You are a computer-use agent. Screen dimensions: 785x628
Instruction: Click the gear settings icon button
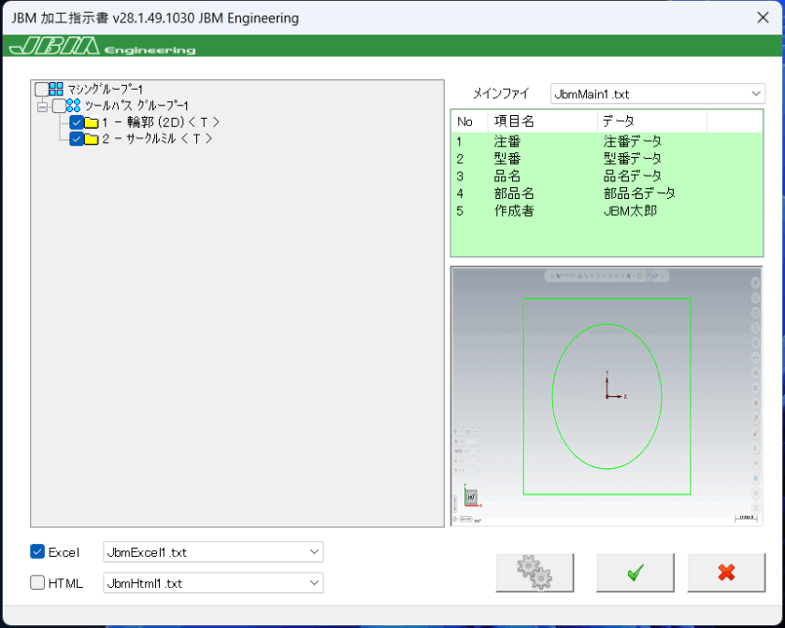[535, 573]
